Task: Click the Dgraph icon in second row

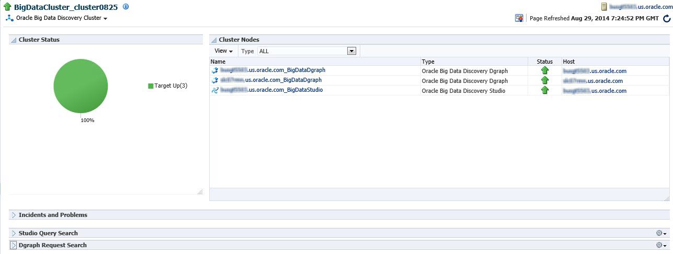Action: [x=214, y=80]
